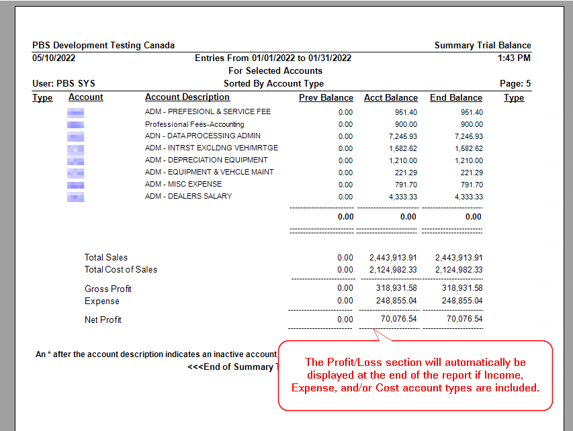The width and height of the screenshot is (573, 431).
Task: Select 'ADM - DEALERS SALARY' description
Action: [x=188, y=196]
